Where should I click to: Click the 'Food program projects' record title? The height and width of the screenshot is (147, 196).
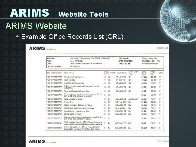[x=73, y=99]
